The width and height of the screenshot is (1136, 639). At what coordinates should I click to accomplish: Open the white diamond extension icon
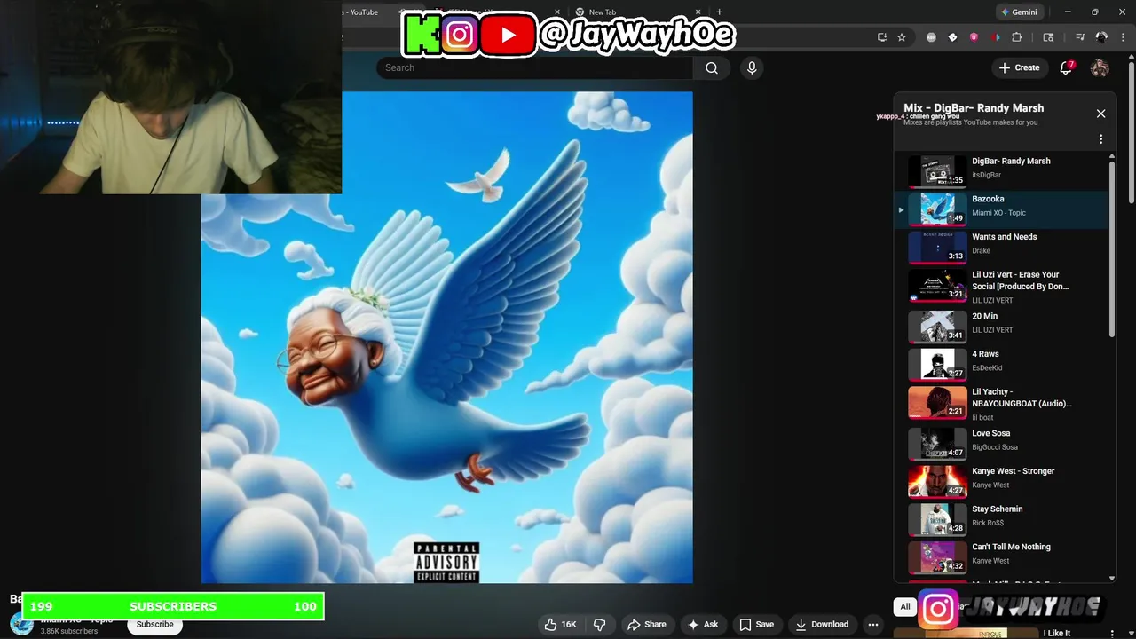(952, 37)
